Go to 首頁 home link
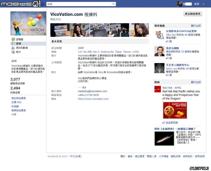This screenshot has width=211, height=171. click(196, 4)
